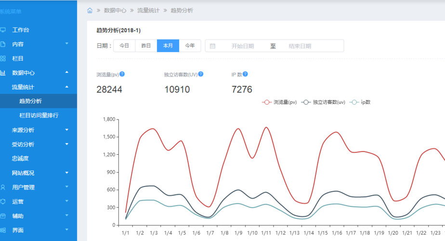The height and width of the screenshot is (241, 445).
Task: Collapse the 数据中心 menu arrow
Action: point(67,72)
